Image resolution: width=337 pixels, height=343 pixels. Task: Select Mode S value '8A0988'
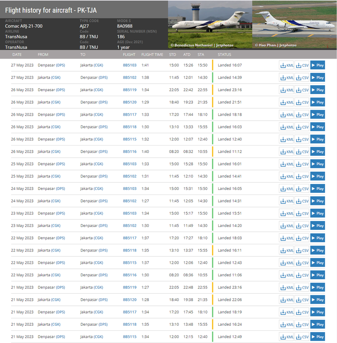pos(125,26)
